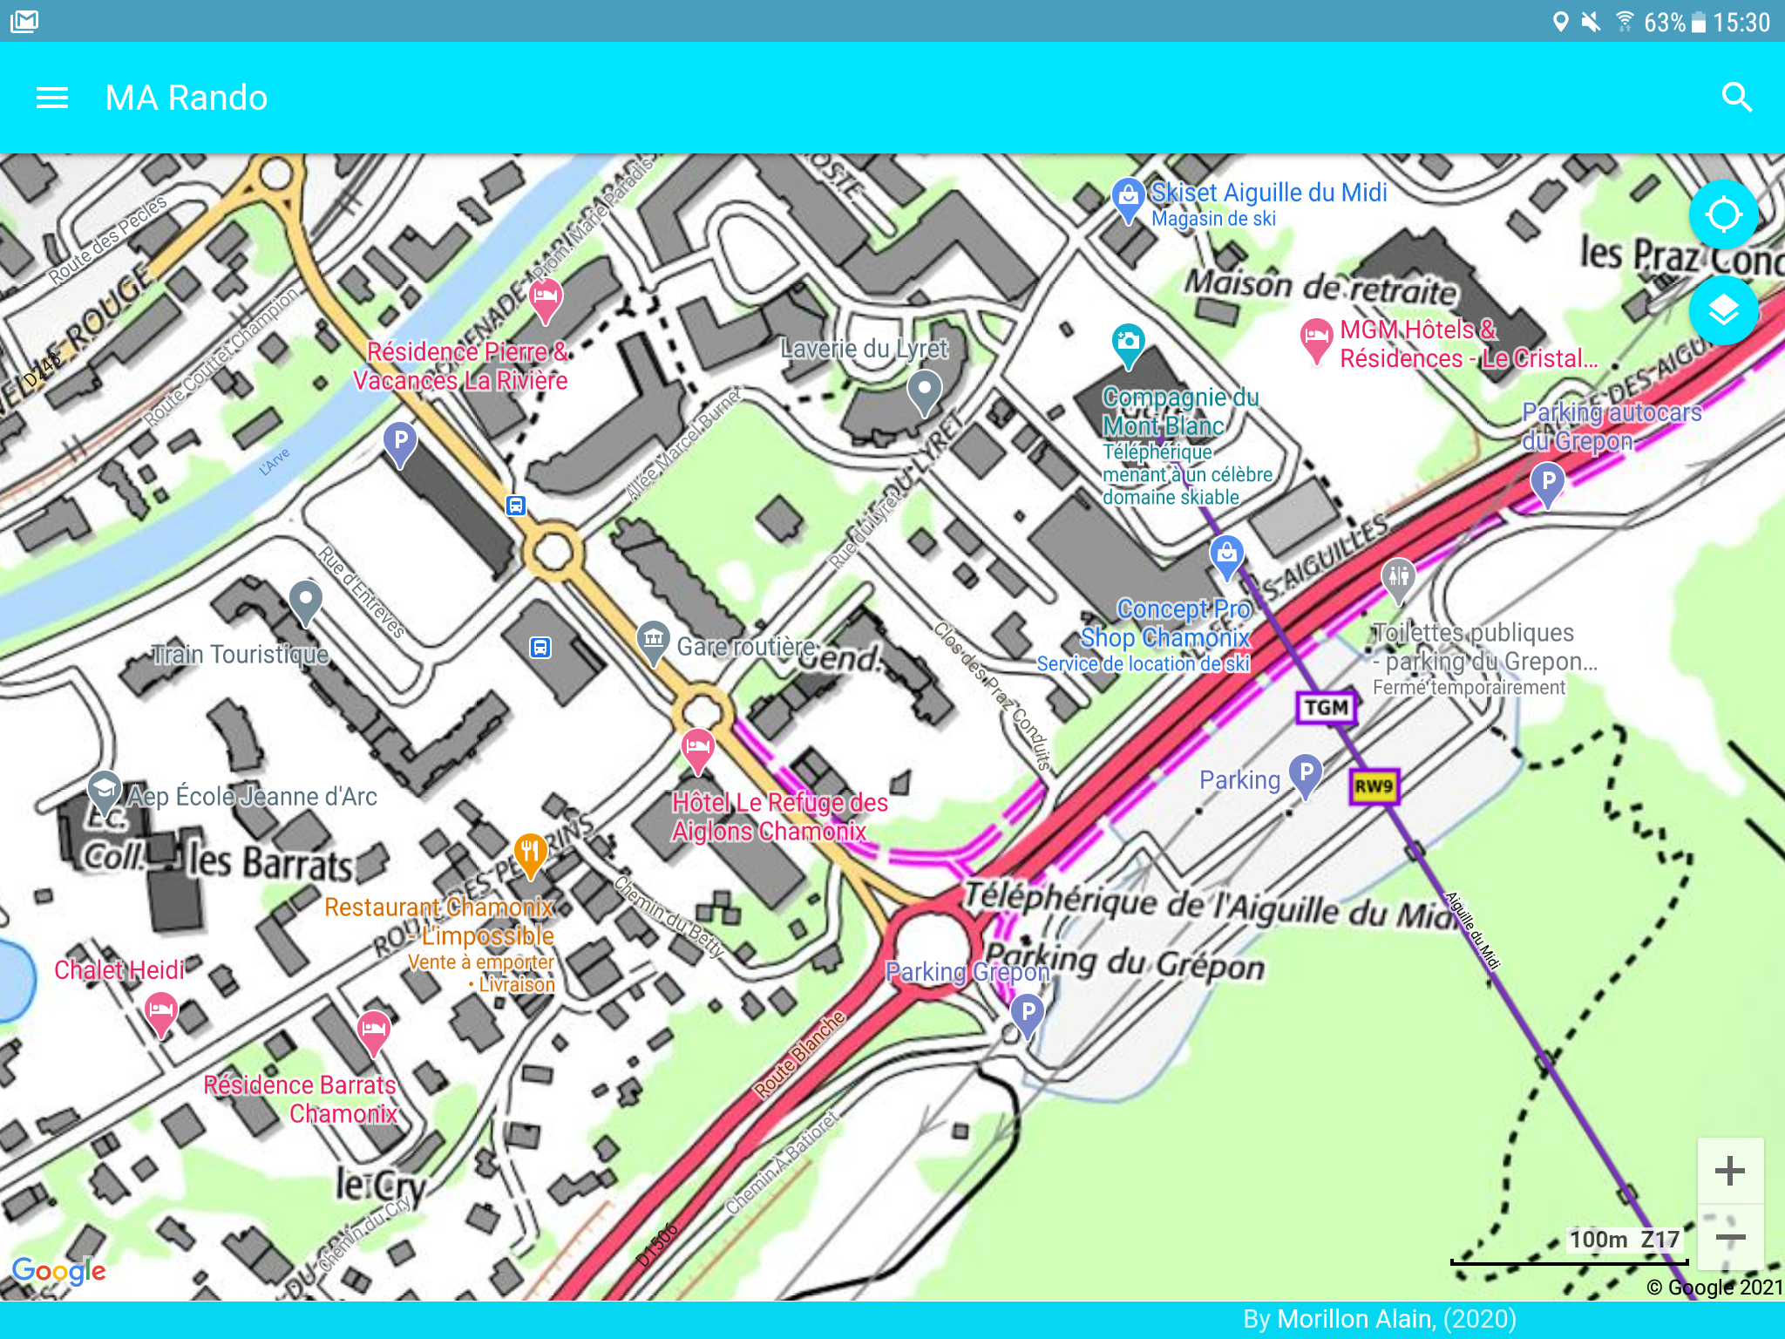The image size is (1785, 1339).
Task: Tap the bus stop icon above the roundabout
Action: (x=516, y=505)
